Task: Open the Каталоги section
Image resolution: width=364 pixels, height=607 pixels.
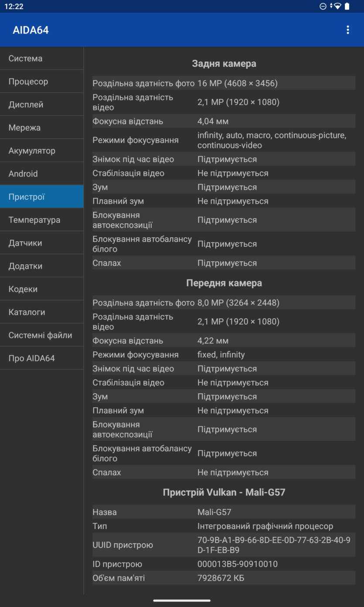Action: point(42,312)
